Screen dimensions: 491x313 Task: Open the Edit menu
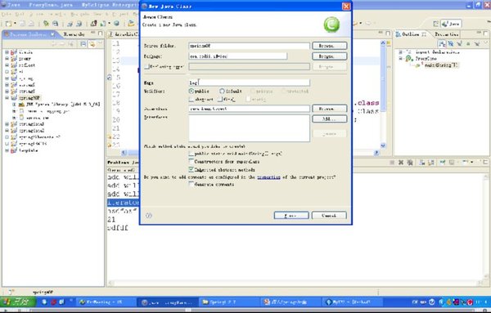(x=20, y=15)
